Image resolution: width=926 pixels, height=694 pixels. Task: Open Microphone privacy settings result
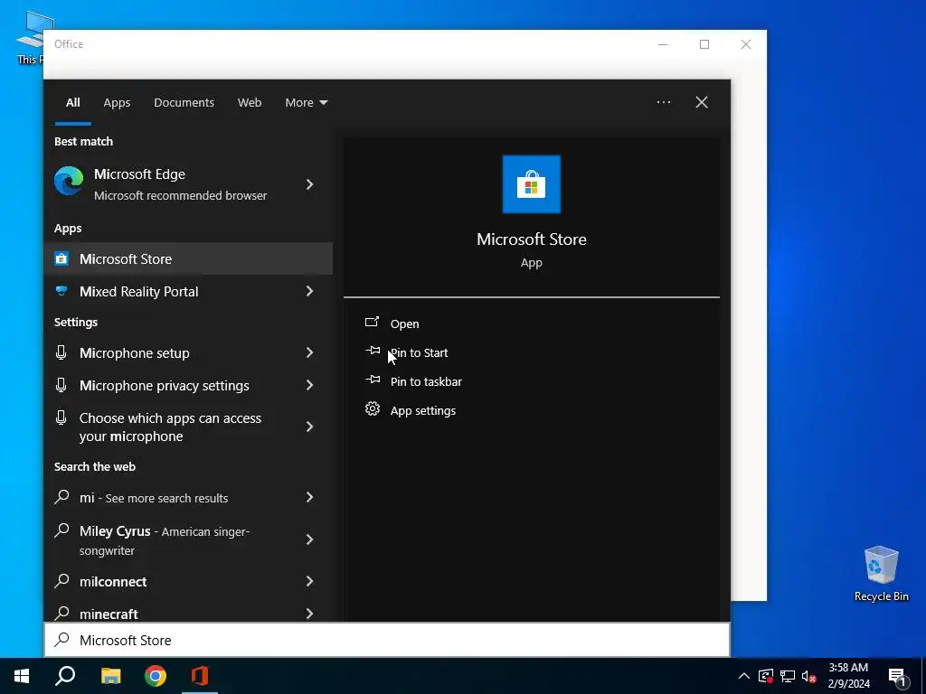[x=188, y=385]
